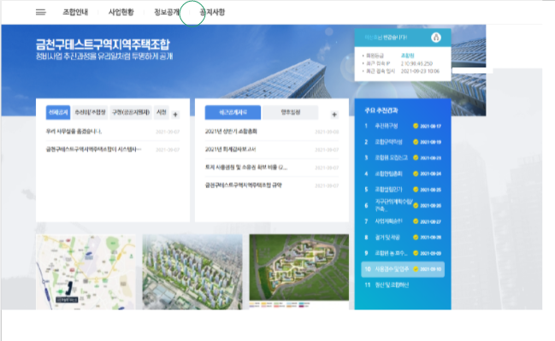Open the hamburger menu icon

tap(41, 12)
